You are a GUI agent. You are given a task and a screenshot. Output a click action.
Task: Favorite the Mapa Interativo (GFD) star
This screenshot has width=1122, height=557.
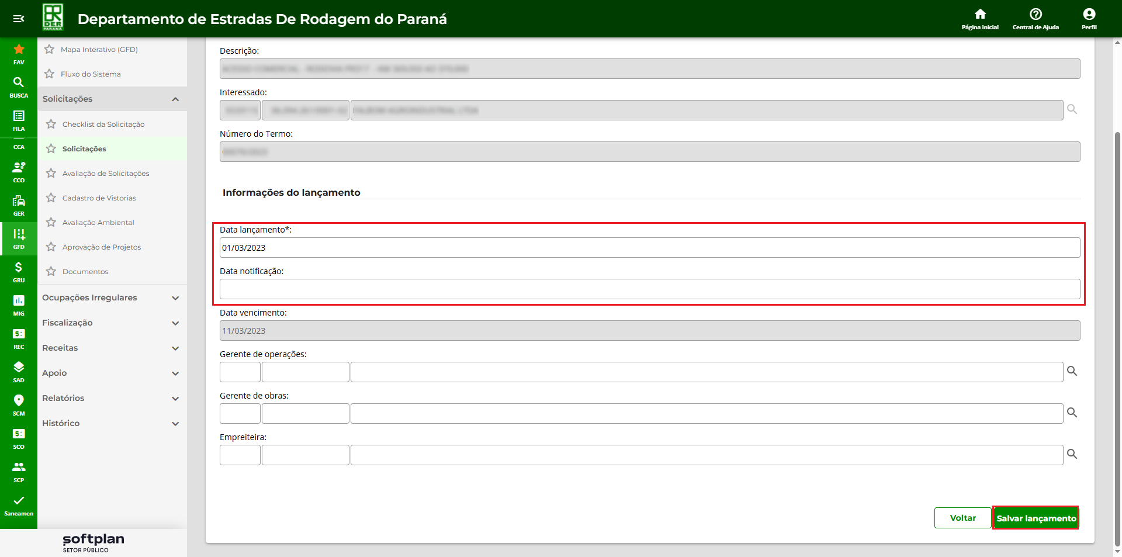tap(50, 50)
